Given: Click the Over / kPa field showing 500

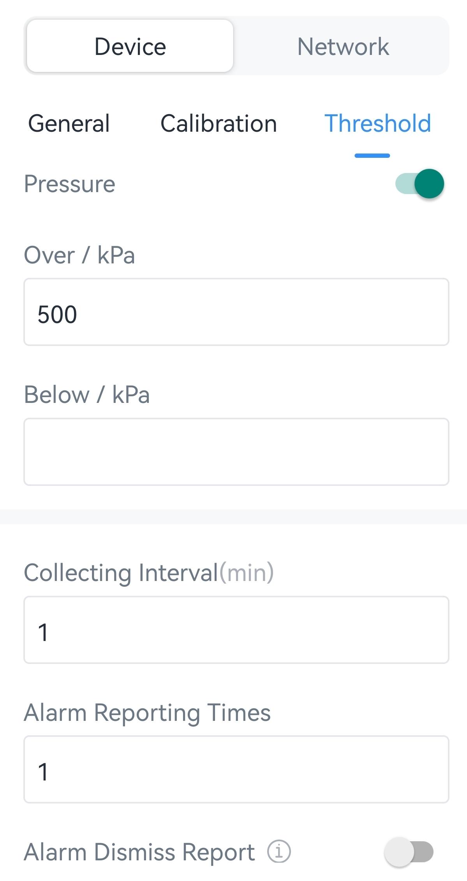Looking at the screenshot, I should 236,312.
